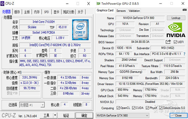Open the 关于 tab

(80, 12)
